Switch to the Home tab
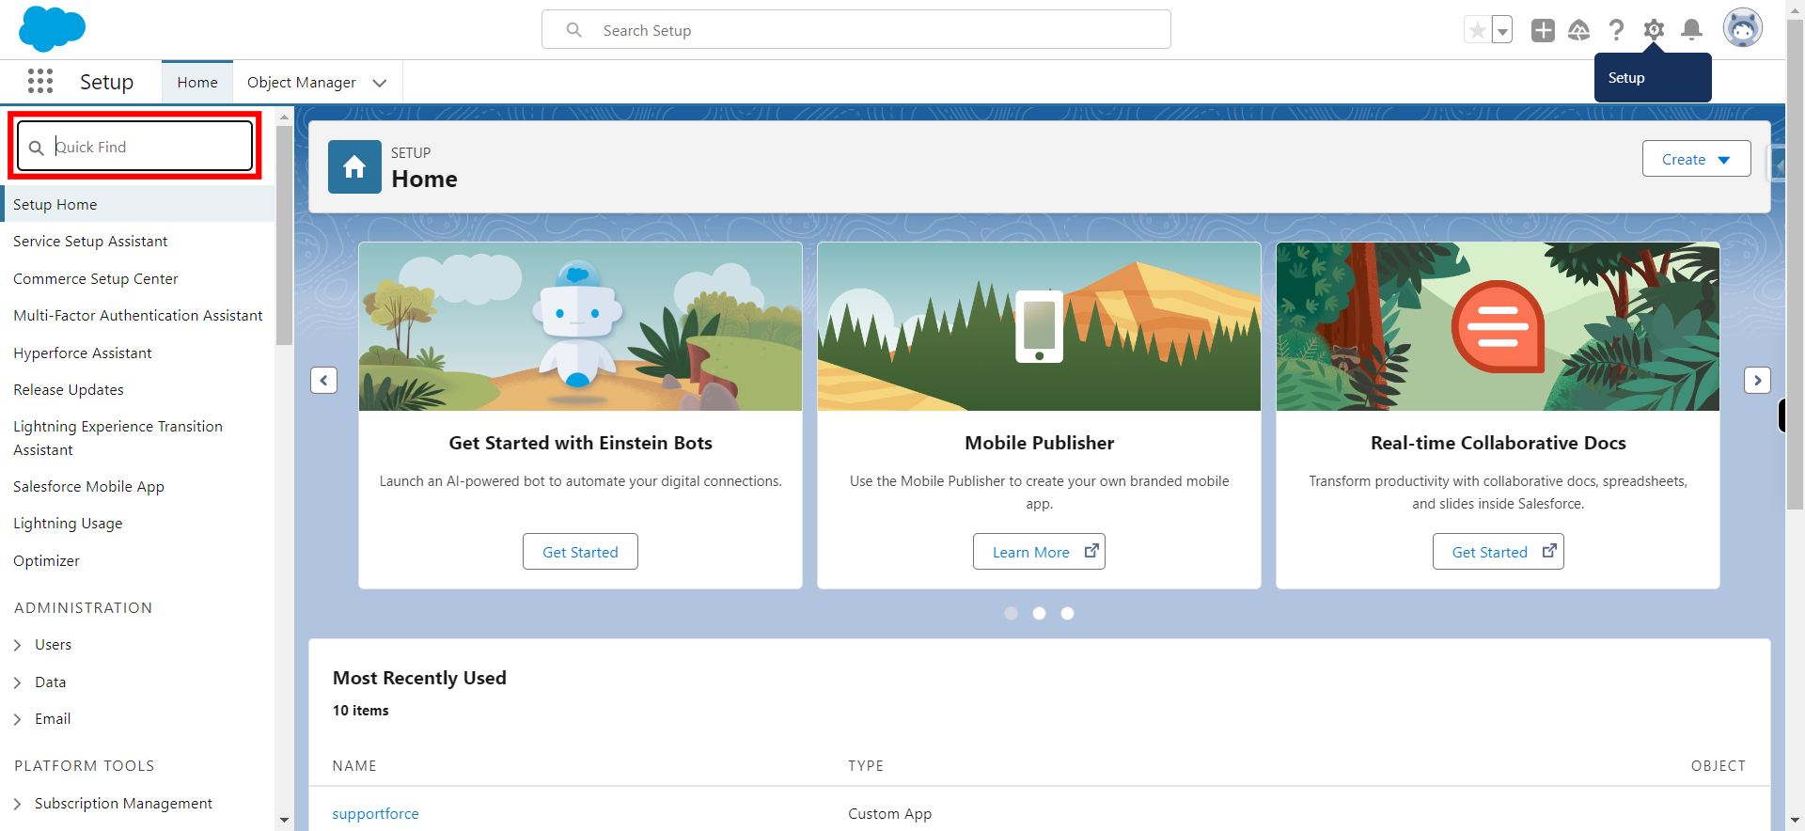The image size is (1805, 831). 197,83
